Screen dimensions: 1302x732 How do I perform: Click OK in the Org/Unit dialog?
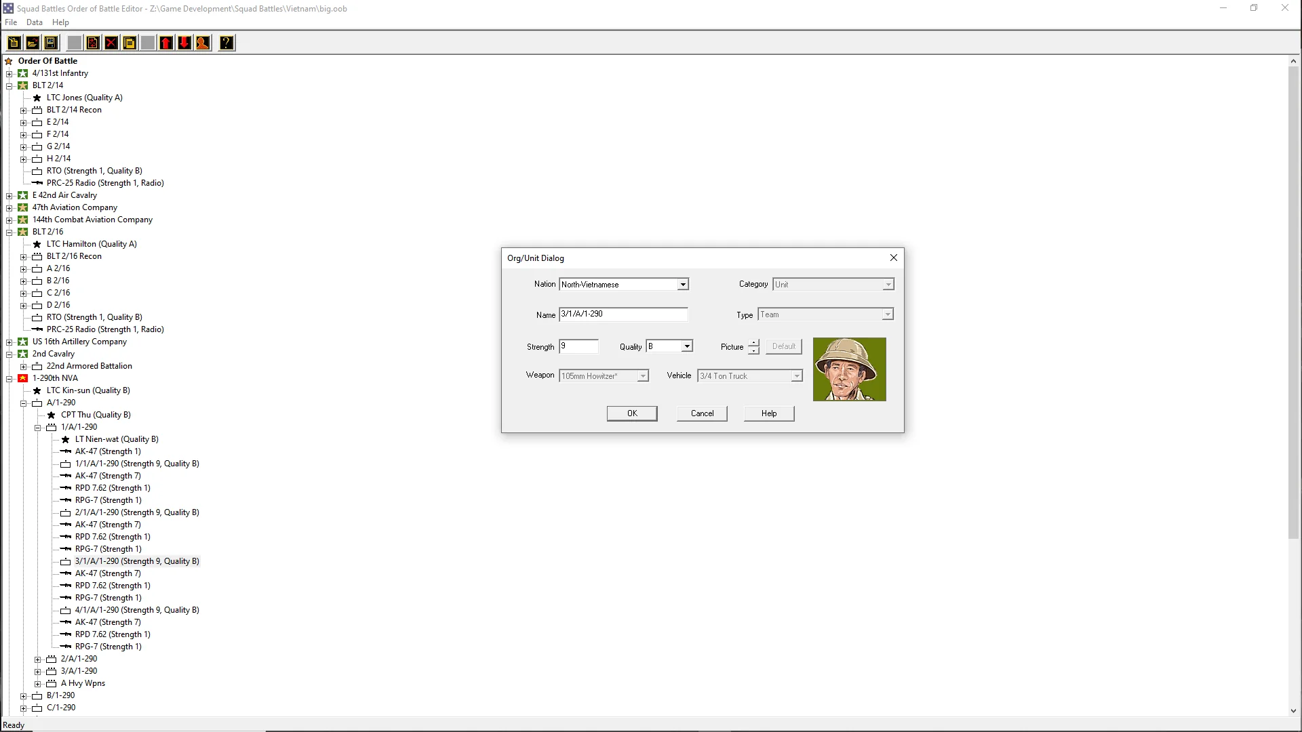(x=631, y=413)
